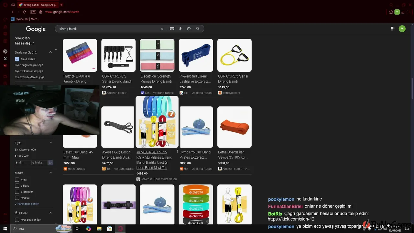Open the Google apps grid

pyautogui.click(x=393, y=29)
